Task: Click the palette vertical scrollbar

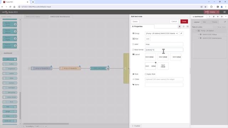Action: pos(20,105)
